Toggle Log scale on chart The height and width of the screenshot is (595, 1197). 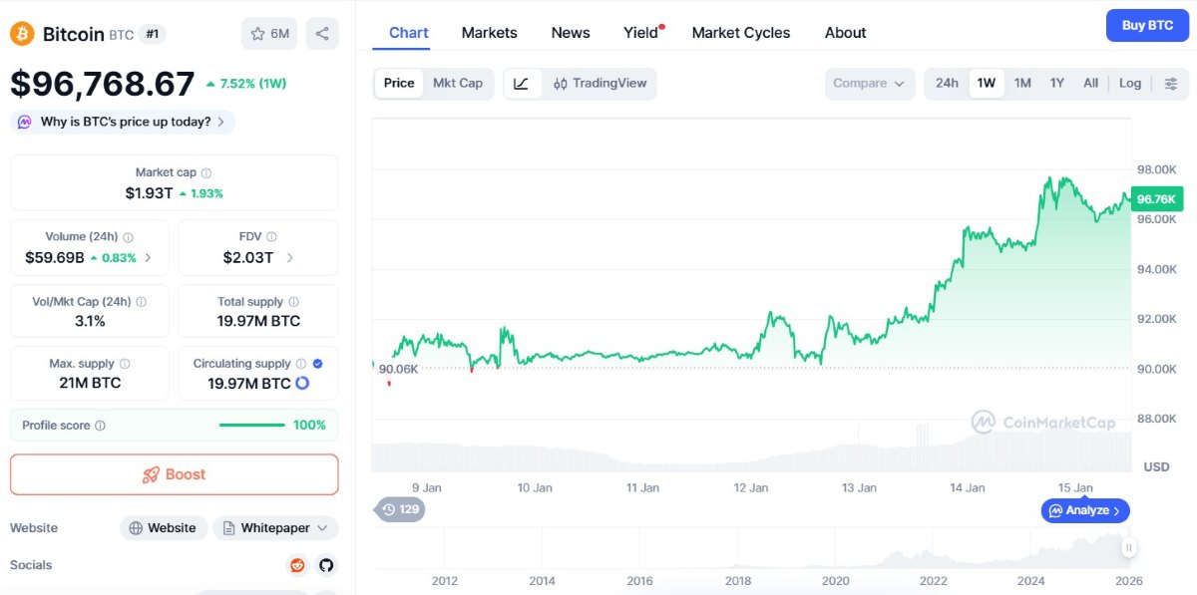tap(1130, 84)
